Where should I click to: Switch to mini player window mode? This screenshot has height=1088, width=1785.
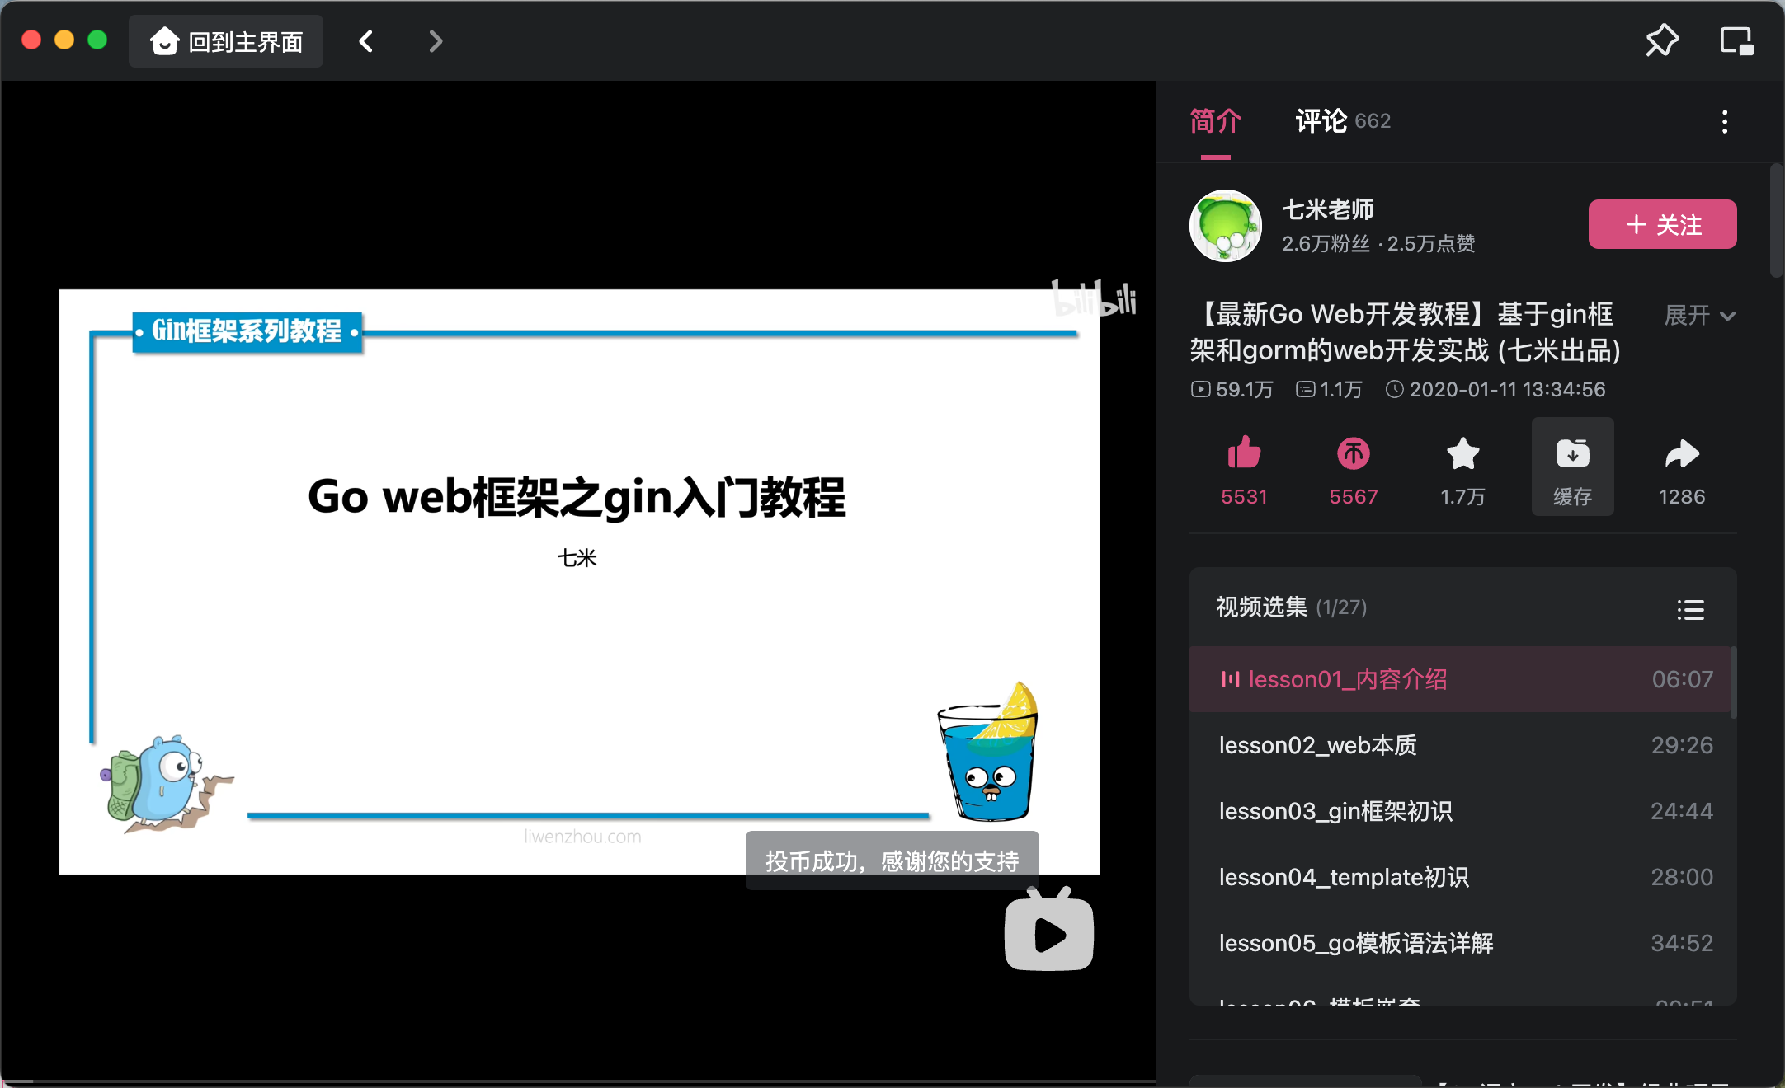pos(1736,40)
